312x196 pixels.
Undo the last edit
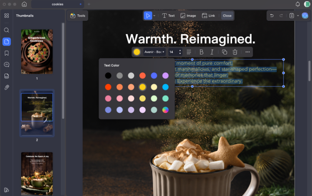(x=272, y=16)
